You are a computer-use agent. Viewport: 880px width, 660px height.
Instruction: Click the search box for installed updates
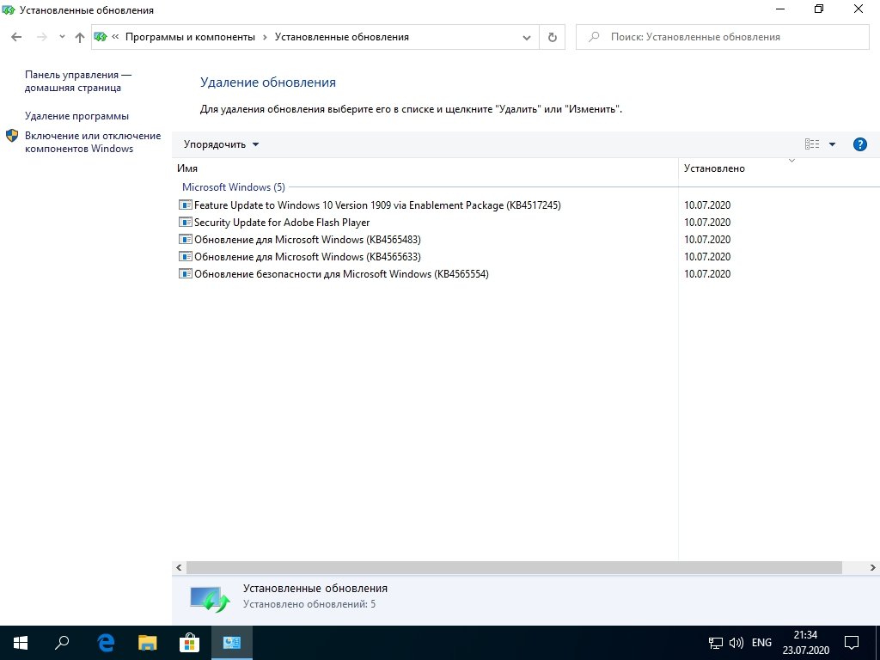722,37
